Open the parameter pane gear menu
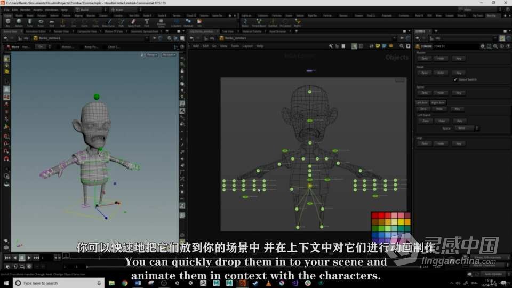 pos(483,46)
